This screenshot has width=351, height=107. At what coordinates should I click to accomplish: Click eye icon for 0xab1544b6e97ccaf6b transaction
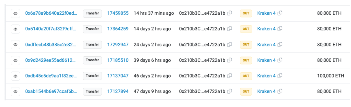15,92
